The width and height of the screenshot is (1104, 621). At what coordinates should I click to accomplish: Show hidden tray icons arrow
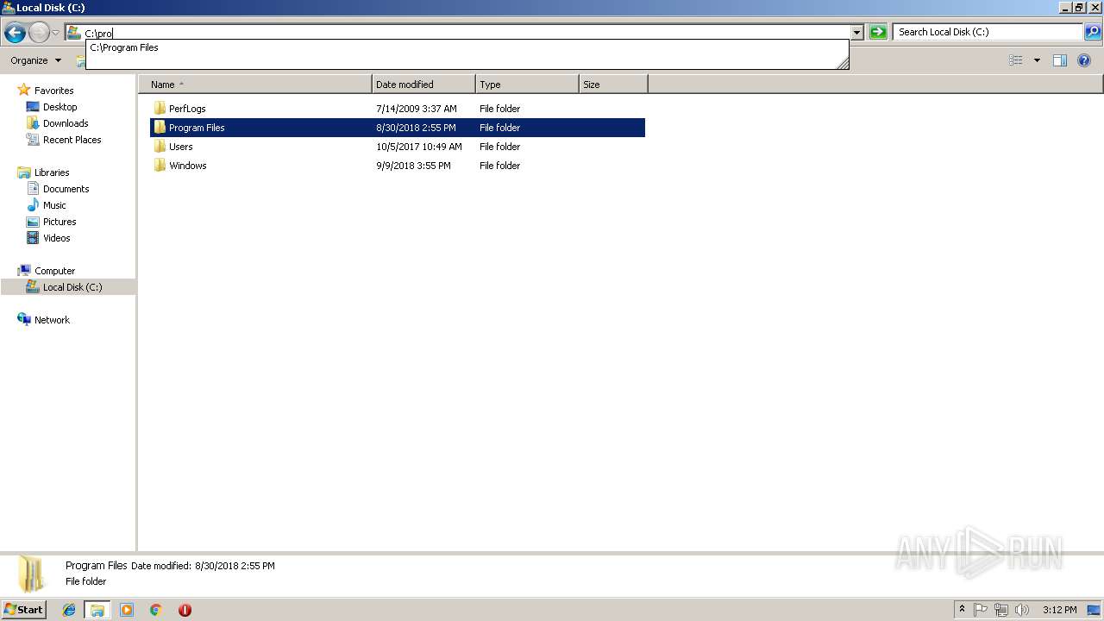[x=963, y=610]
